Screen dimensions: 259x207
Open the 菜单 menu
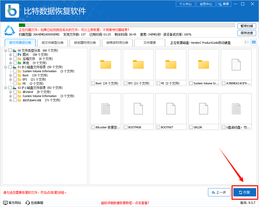(224, 4)
